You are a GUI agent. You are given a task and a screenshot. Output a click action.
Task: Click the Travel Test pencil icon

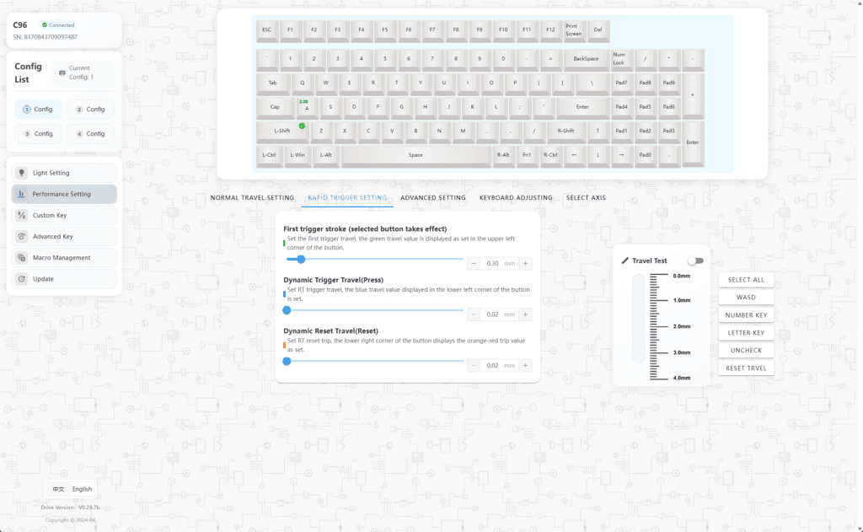624,261
